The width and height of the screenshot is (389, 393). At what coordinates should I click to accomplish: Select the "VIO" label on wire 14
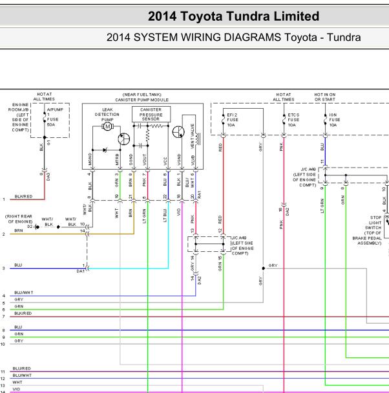tap(16, 389)
